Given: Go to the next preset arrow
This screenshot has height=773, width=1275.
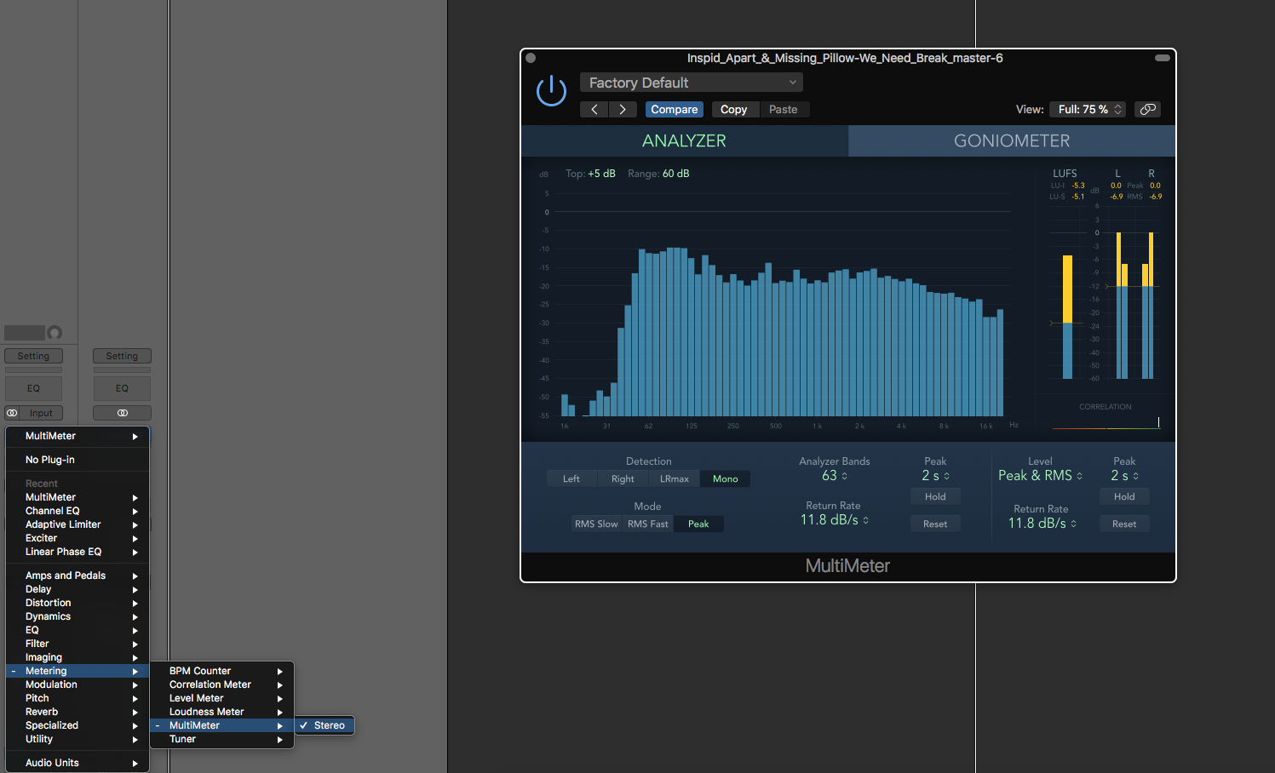Looking at the screenshot, I should [x=623, y=109].
